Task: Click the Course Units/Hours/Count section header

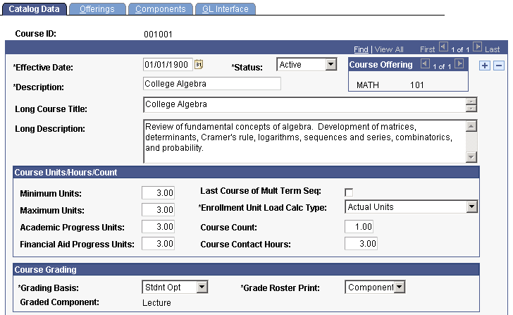Action: [246, 173]
